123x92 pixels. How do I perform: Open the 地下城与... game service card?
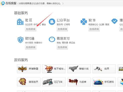coord(54,69)
